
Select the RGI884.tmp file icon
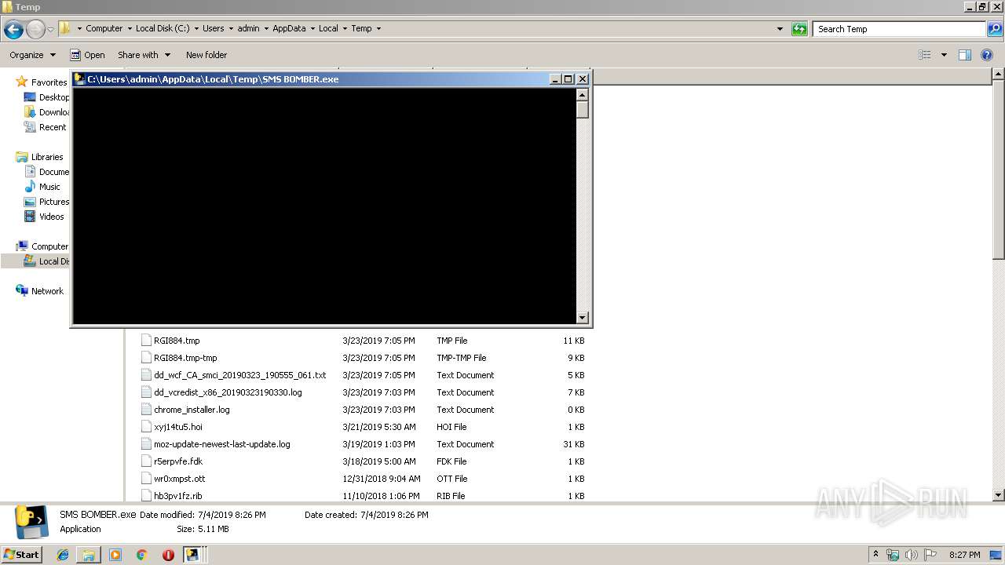pos(146,341)
